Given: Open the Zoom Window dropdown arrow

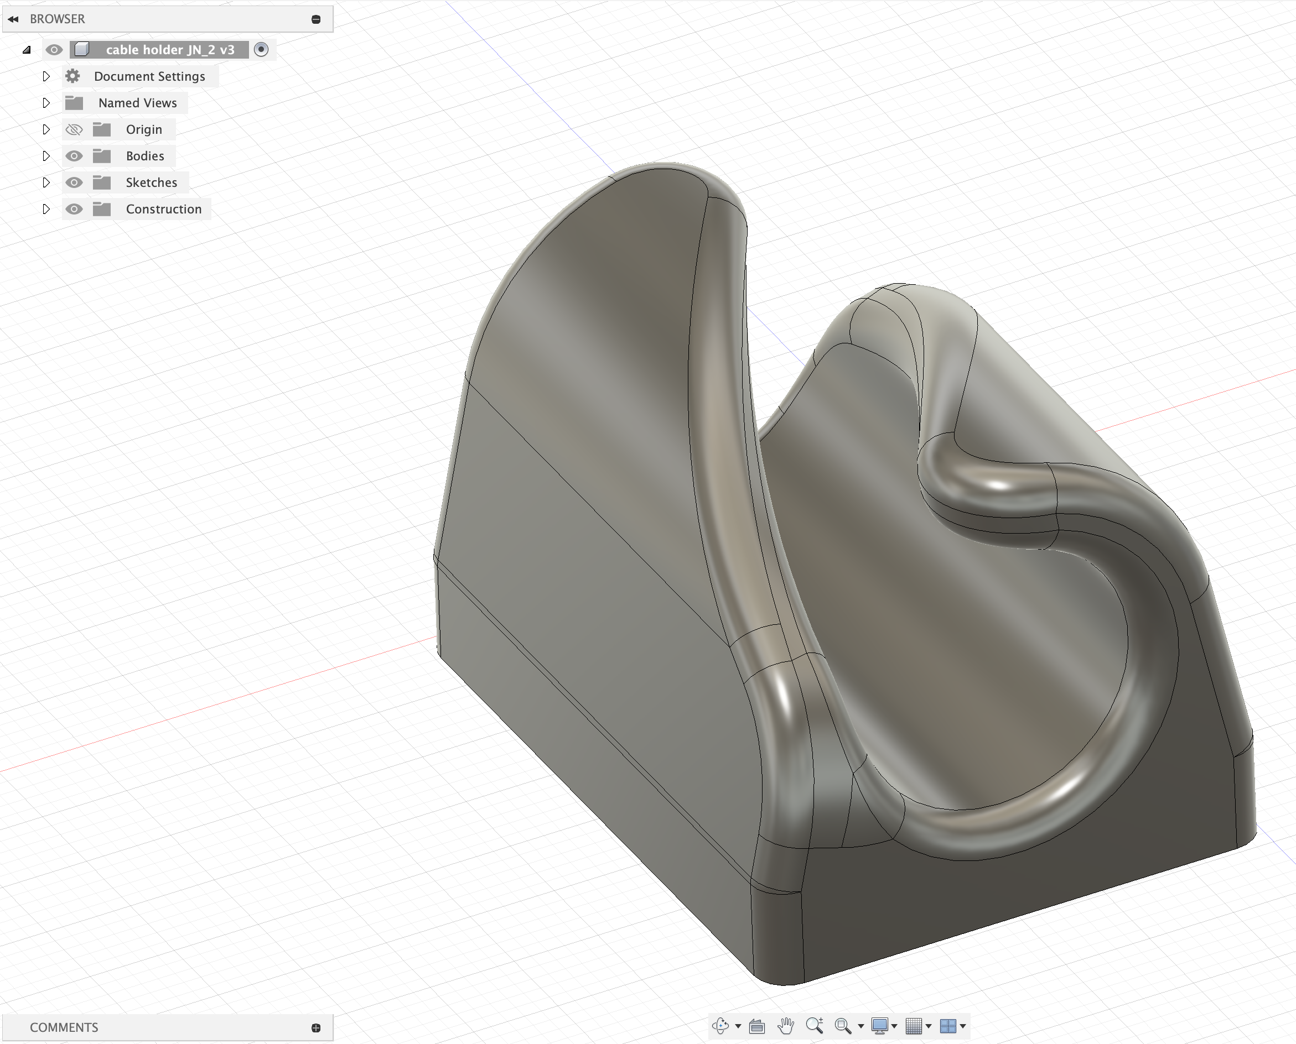Looking at the screenshot, I should coord(860,1026).
